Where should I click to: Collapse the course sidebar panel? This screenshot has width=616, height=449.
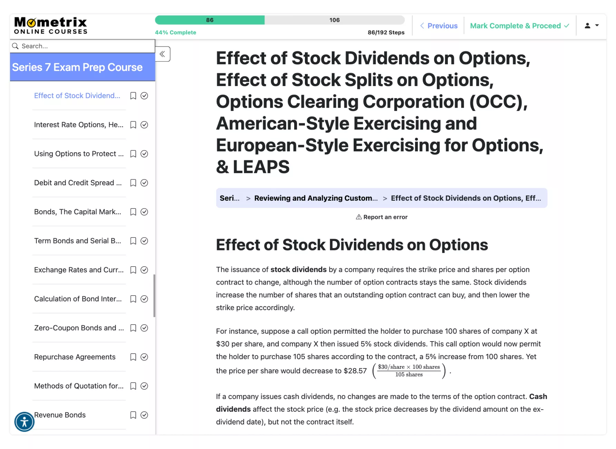(x=163, y=54)
